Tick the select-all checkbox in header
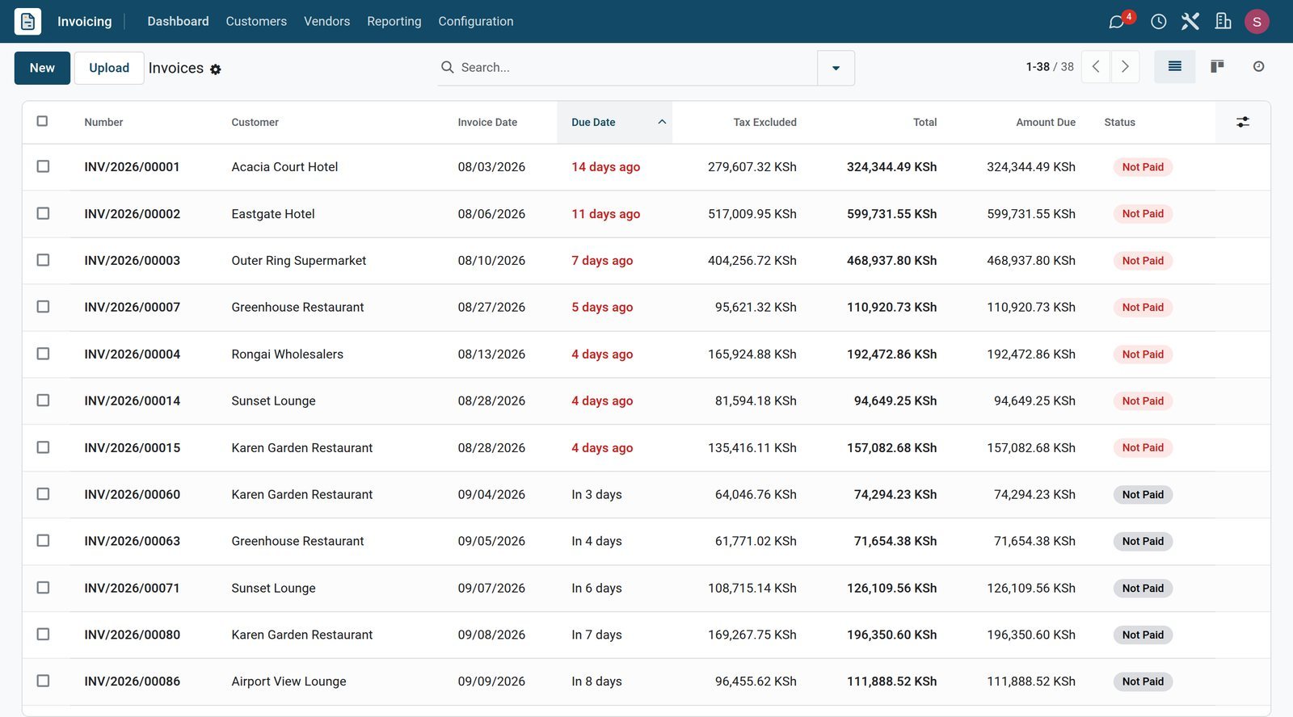 click(43, 121)
